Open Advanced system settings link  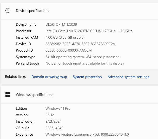(x=128, y=77)
